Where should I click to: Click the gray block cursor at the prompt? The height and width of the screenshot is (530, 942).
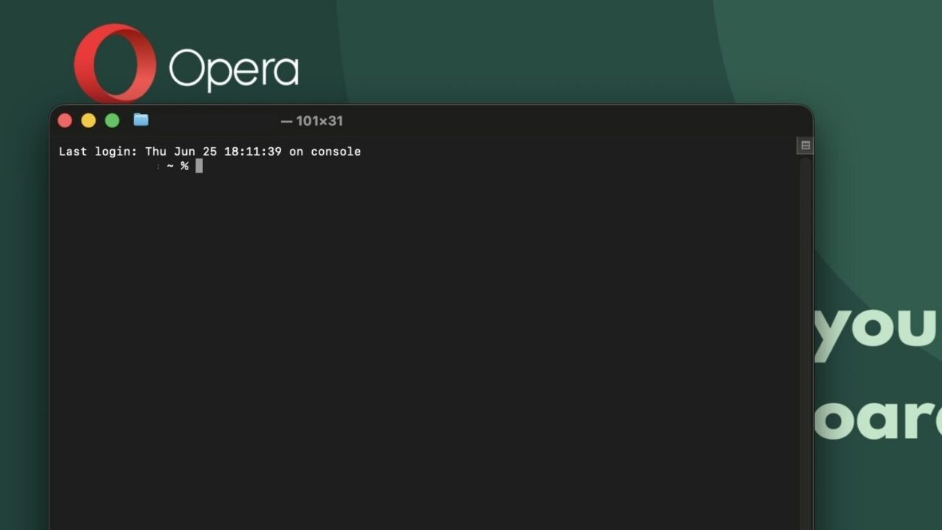pos(199,166)
